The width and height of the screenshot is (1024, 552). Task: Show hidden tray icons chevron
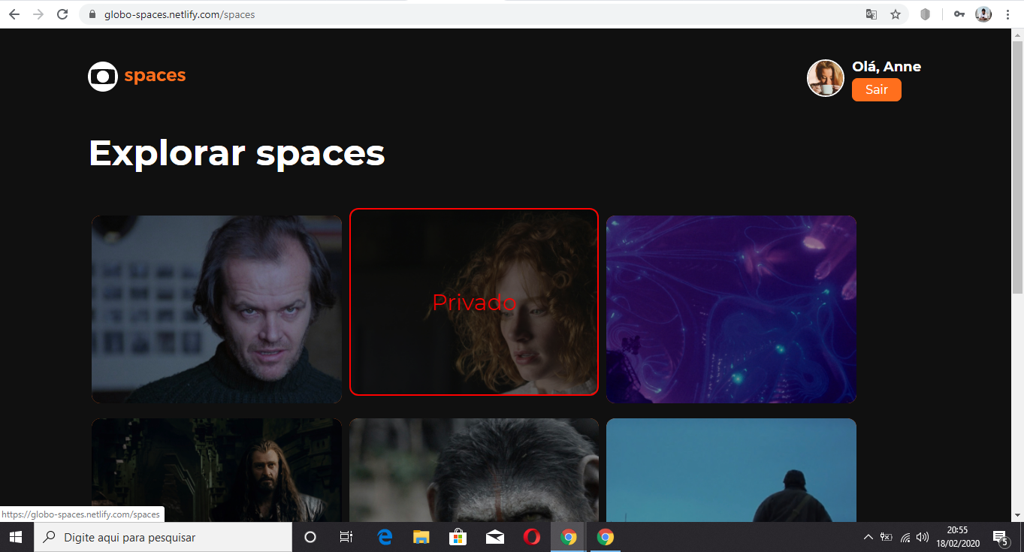coord(868,537)
